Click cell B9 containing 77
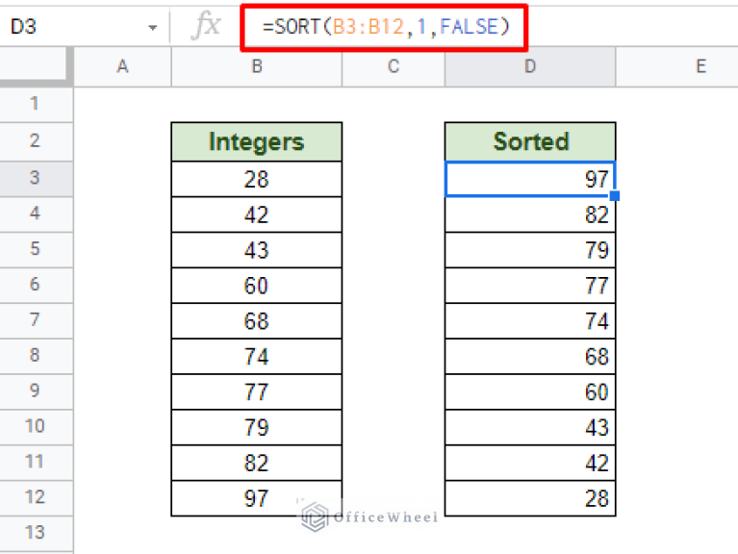Viewport: 738px width, 554px height. pyautogui.click(x=257, y=391)
